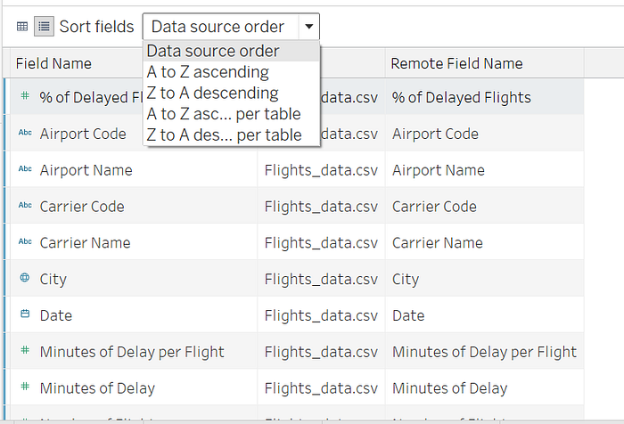Change data type icon for Airport Code
Viewport: 624px width, 424px height.
(25, 133)
